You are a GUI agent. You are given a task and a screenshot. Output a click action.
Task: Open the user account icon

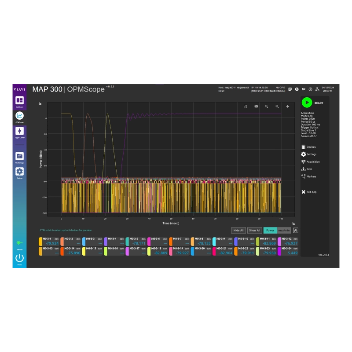[297, 89]
